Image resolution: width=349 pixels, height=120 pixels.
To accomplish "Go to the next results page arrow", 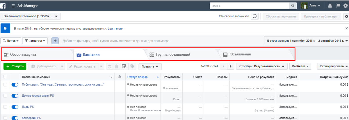I will [231, 66].
